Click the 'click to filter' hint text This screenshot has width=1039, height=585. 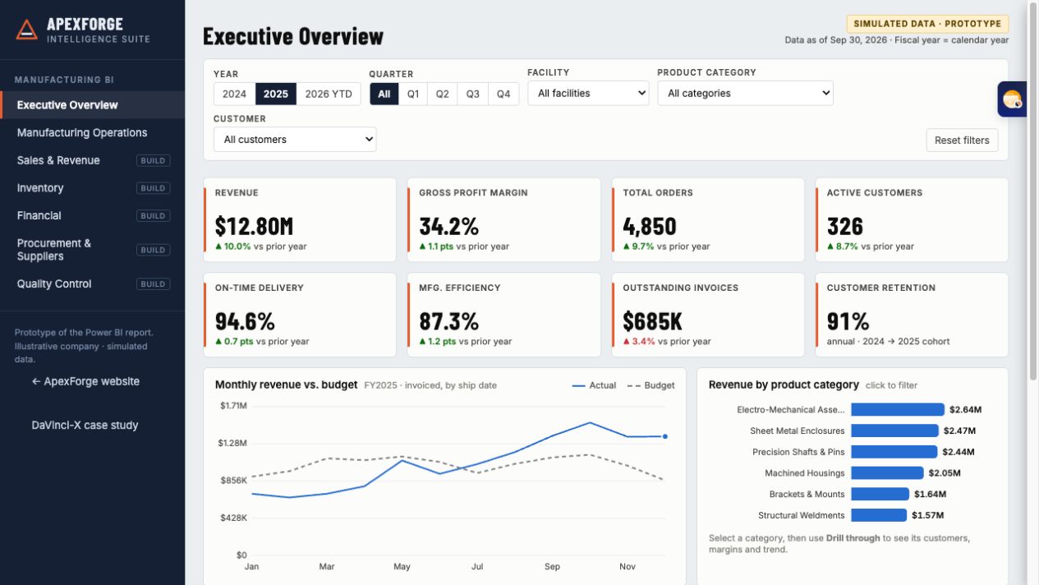(891, 385)
